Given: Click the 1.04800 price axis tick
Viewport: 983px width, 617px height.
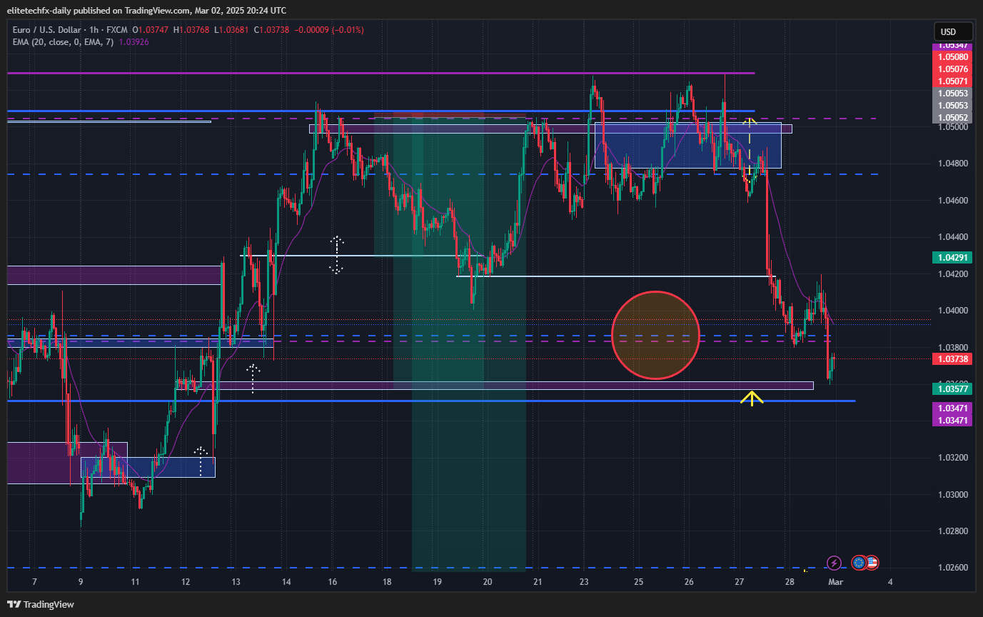Looking at the screenshot, I should (952, 164).
